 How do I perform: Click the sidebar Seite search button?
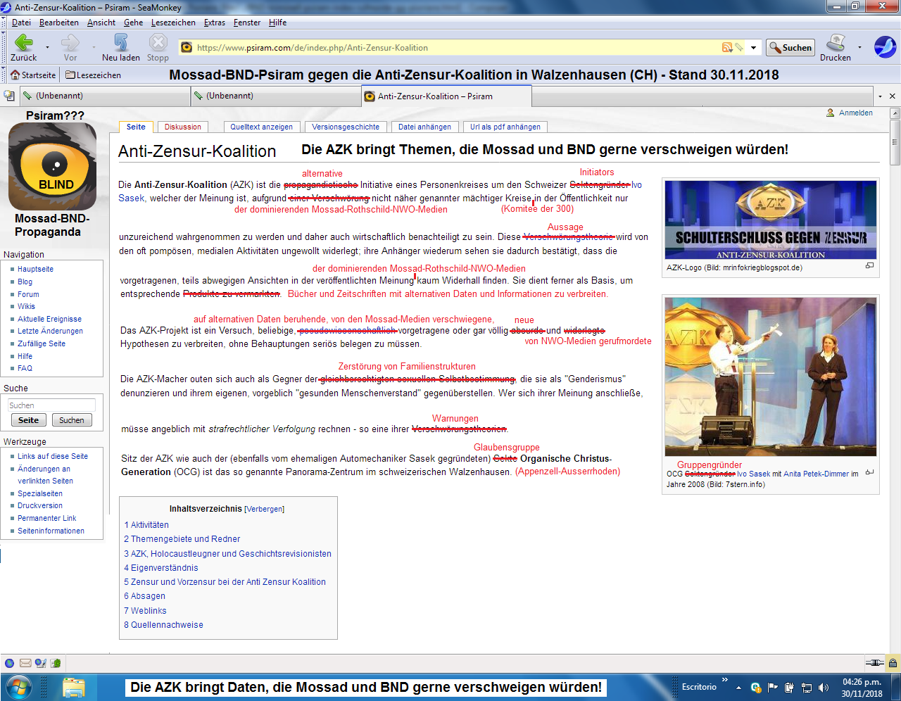tap(28, 420)
